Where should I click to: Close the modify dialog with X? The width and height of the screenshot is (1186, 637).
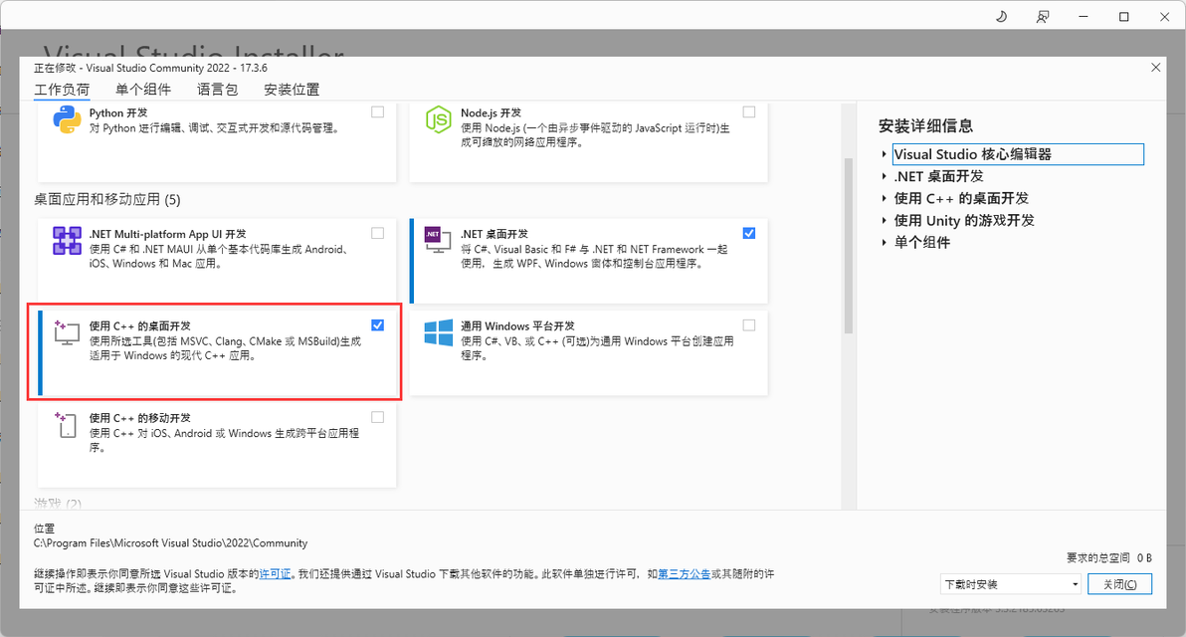coord(1156,68)
